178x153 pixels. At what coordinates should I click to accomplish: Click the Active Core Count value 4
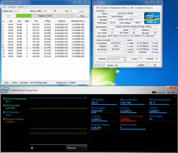click(x=121, y=127)
